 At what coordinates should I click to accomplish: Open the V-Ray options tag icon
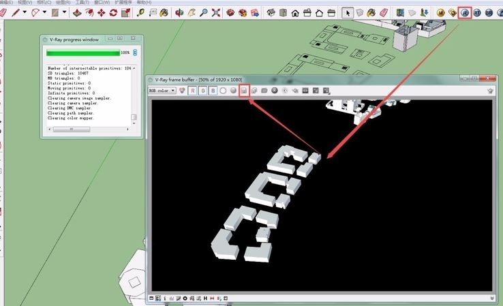point(453,13)
